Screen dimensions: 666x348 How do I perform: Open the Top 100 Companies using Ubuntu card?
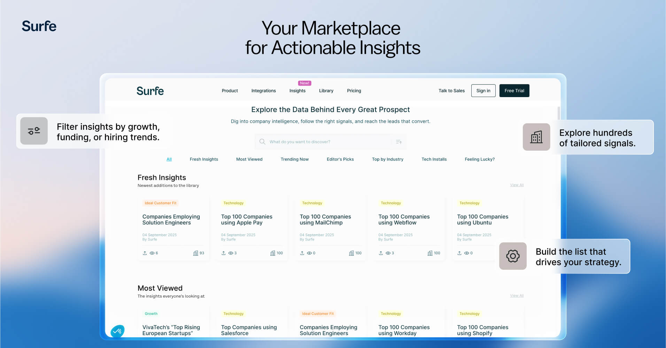[x=483, y=220]
